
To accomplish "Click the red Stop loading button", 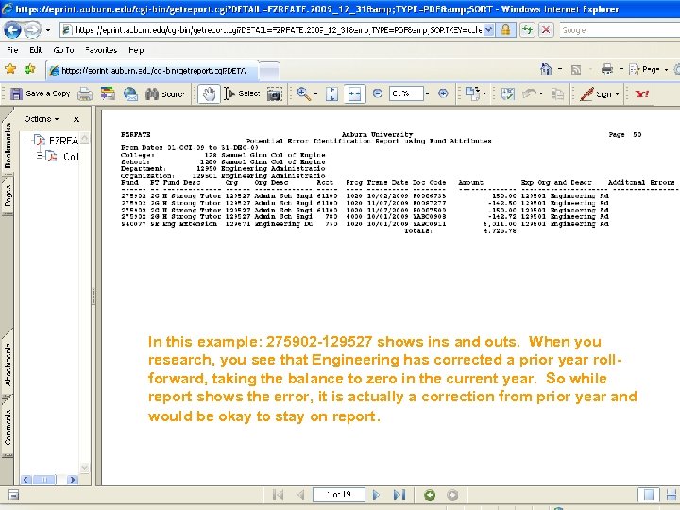I will pyautogui.click(x=546, y=30).
